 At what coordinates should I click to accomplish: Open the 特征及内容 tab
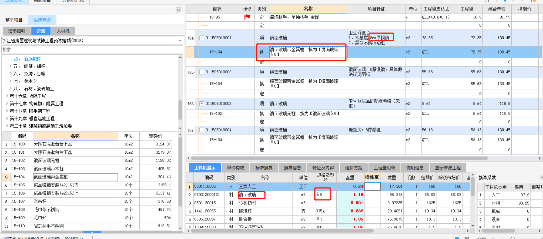(x=323, y=168)
